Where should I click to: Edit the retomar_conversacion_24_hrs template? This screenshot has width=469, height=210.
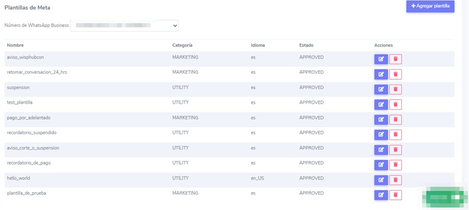coord(381,74)
